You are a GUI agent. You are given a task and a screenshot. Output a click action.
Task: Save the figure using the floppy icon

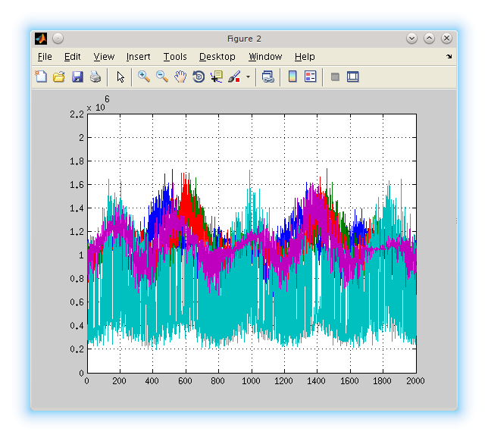(x=77, y=77)
